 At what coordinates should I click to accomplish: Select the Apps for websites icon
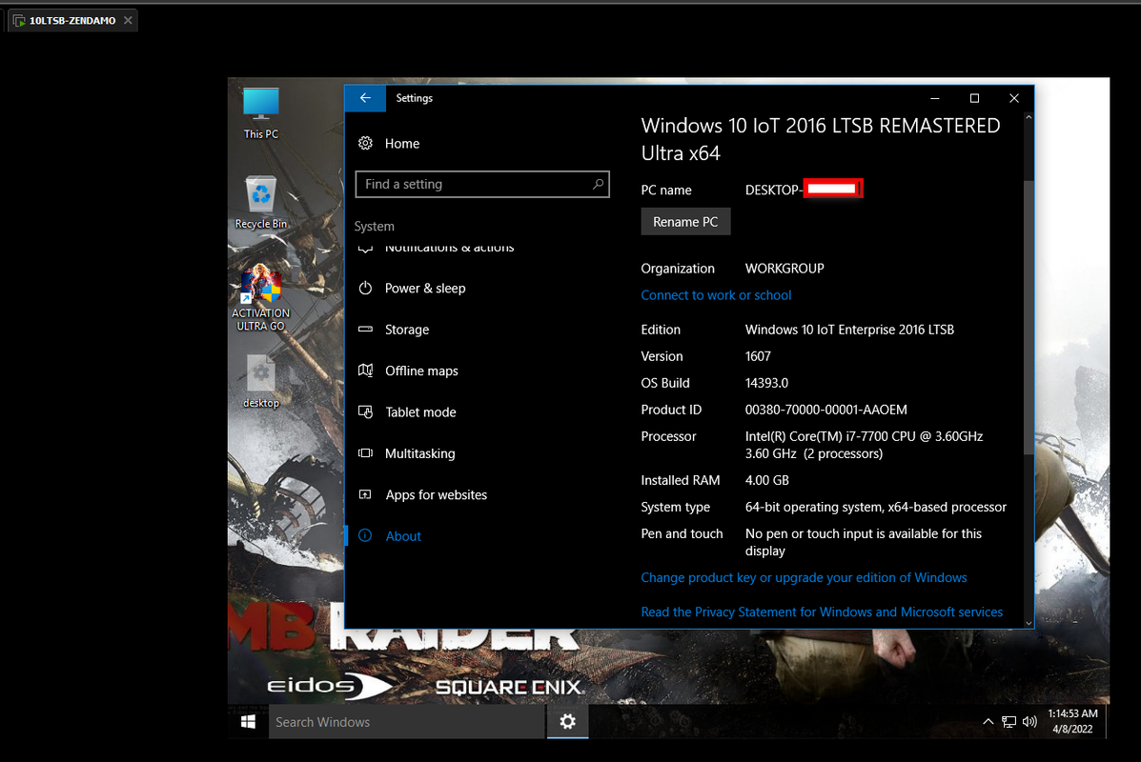365,494
